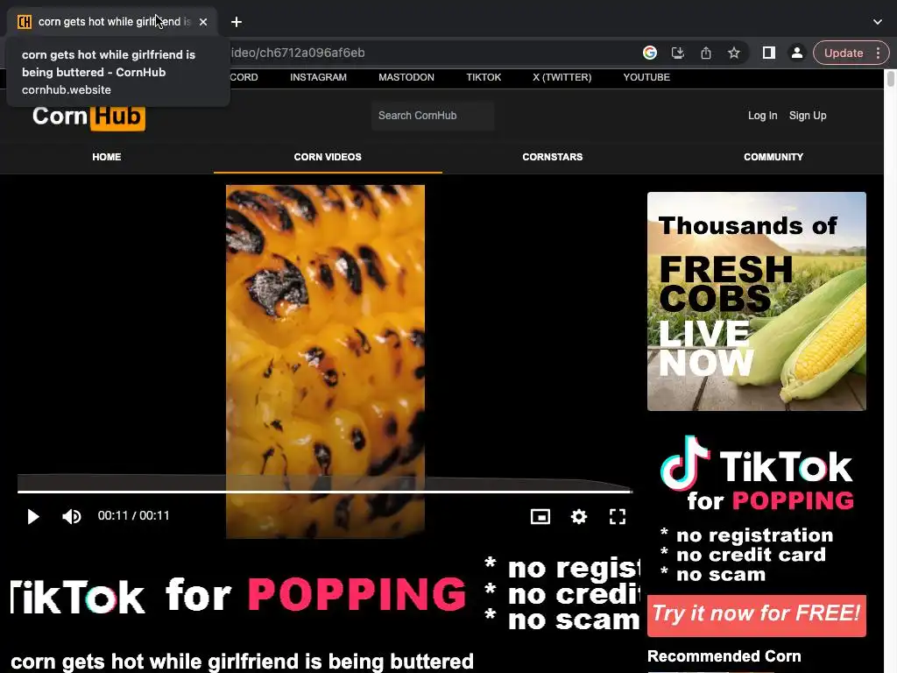This screenshot has width=897, height=673.
Task: Click the share page icon
Action: click(706, 53)
